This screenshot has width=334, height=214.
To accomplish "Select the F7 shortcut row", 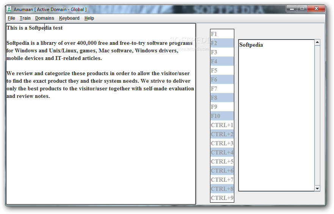I will pos(222,89).
